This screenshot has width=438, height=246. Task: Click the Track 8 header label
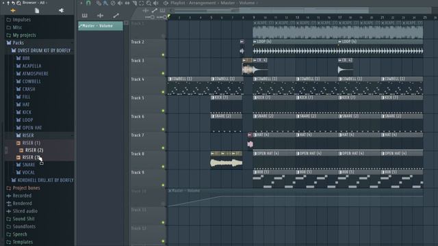pos(138,154)
